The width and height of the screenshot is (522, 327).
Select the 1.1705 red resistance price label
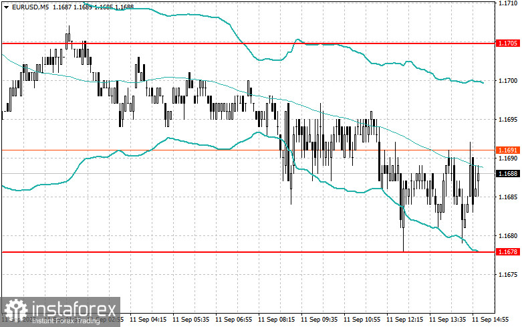(508, 43)
